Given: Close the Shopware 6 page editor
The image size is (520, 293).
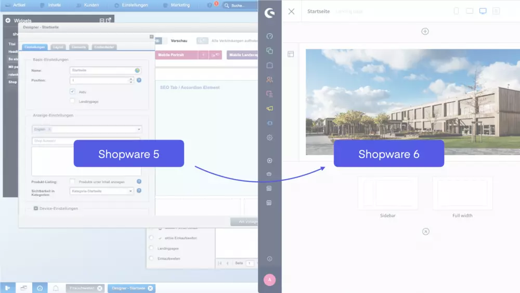Looking at the screenshot, I should pos(292,11).
